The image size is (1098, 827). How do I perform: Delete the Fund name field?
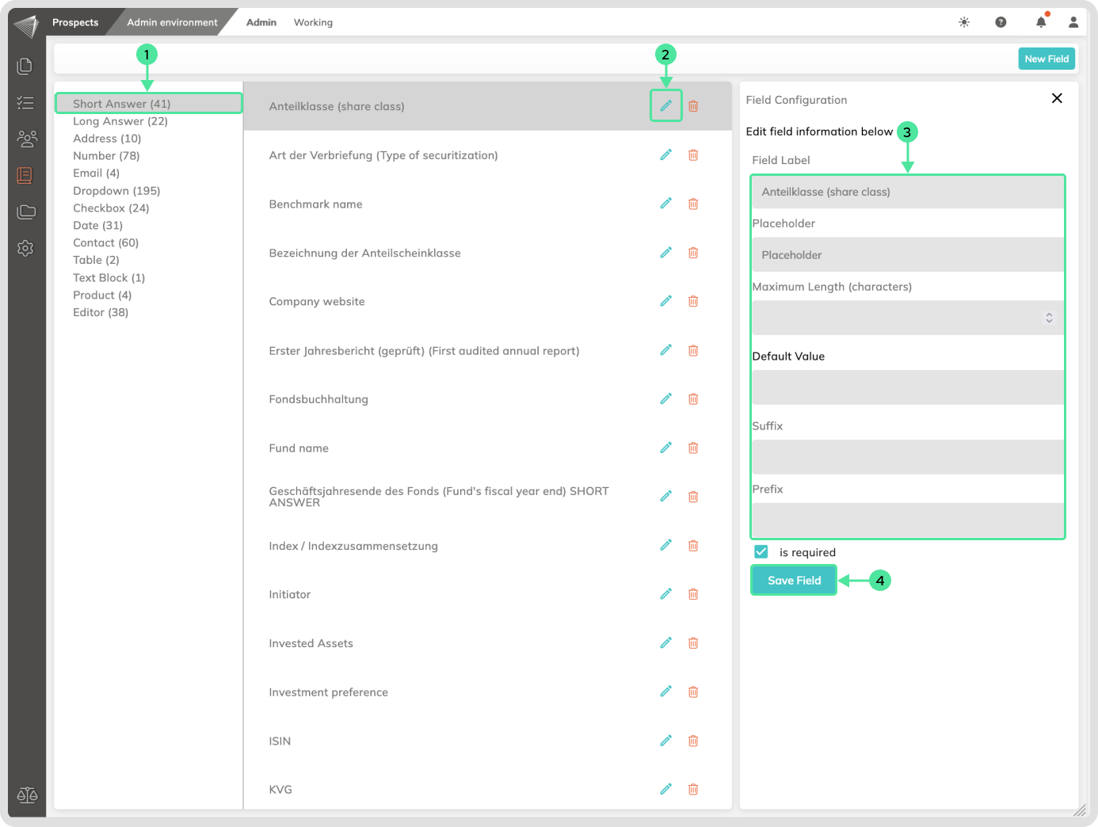(693, 448)
